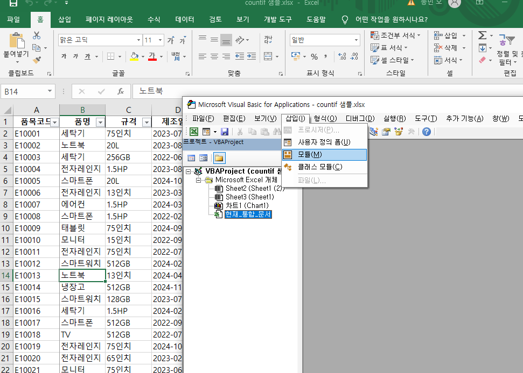Click Toggle Folders icon in project pane
This screenshot has width=523, height=373.
pyautogui.click(x=219, y=158)
